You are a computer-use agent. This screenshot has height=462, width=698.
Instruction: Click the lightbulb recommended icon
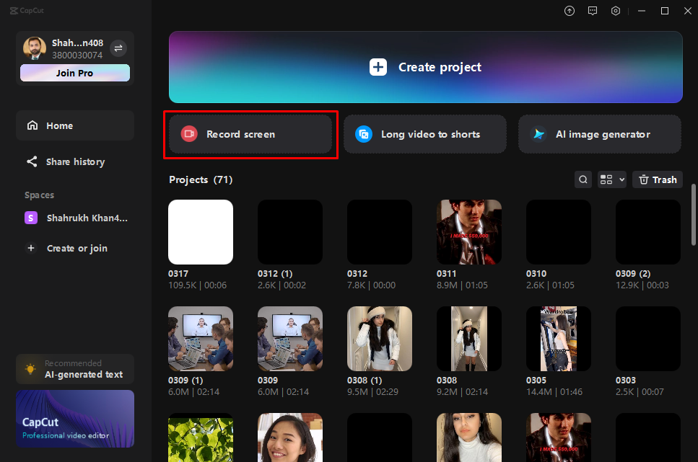[x=30, y=368]
